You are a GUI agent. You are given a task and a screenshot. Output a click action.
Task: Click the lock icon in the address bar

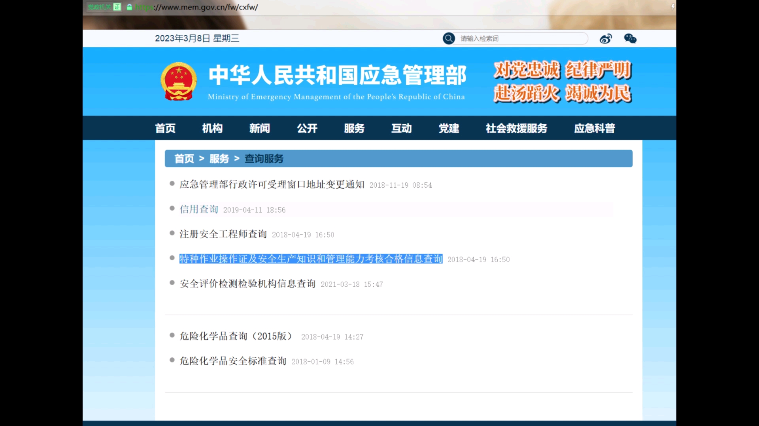tap(129, 7)
